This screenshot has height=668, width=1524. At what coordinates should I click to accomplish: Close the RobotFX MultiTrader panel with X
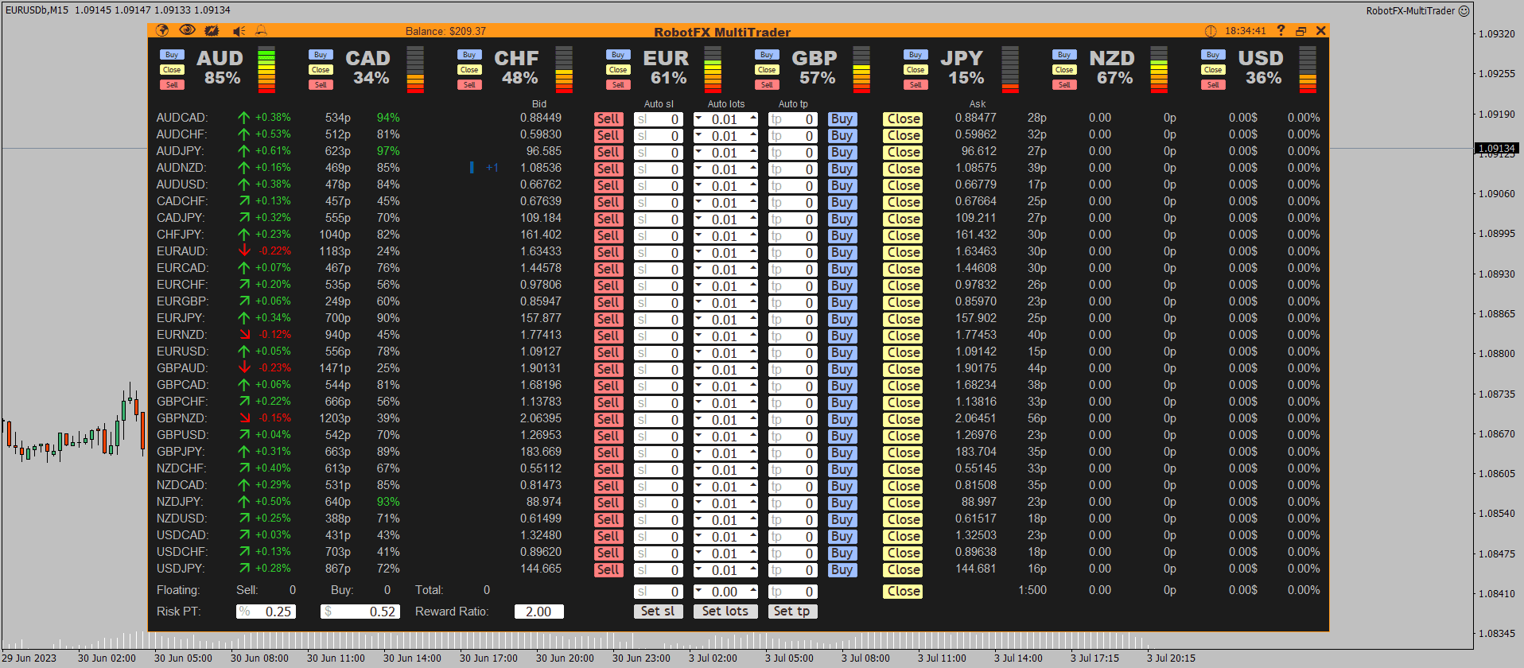[x=1321, y=31]
